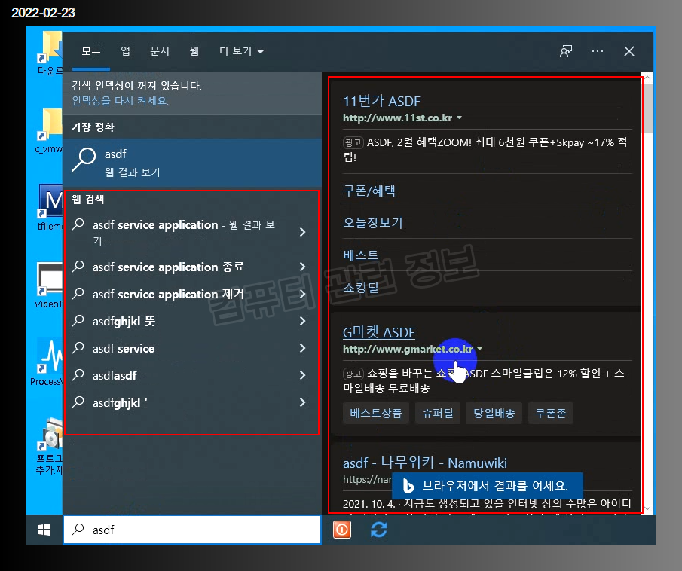Click search icon next to 'asdf service application 종료'
The height and width of the screenshot is (571, 682).
[x=78, y=266]
